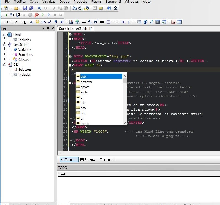Click the blue Help question mark icon
Image resolution: width=220 pixels, height=205 pixels.
pyautogui.click(x=109, y=8)
